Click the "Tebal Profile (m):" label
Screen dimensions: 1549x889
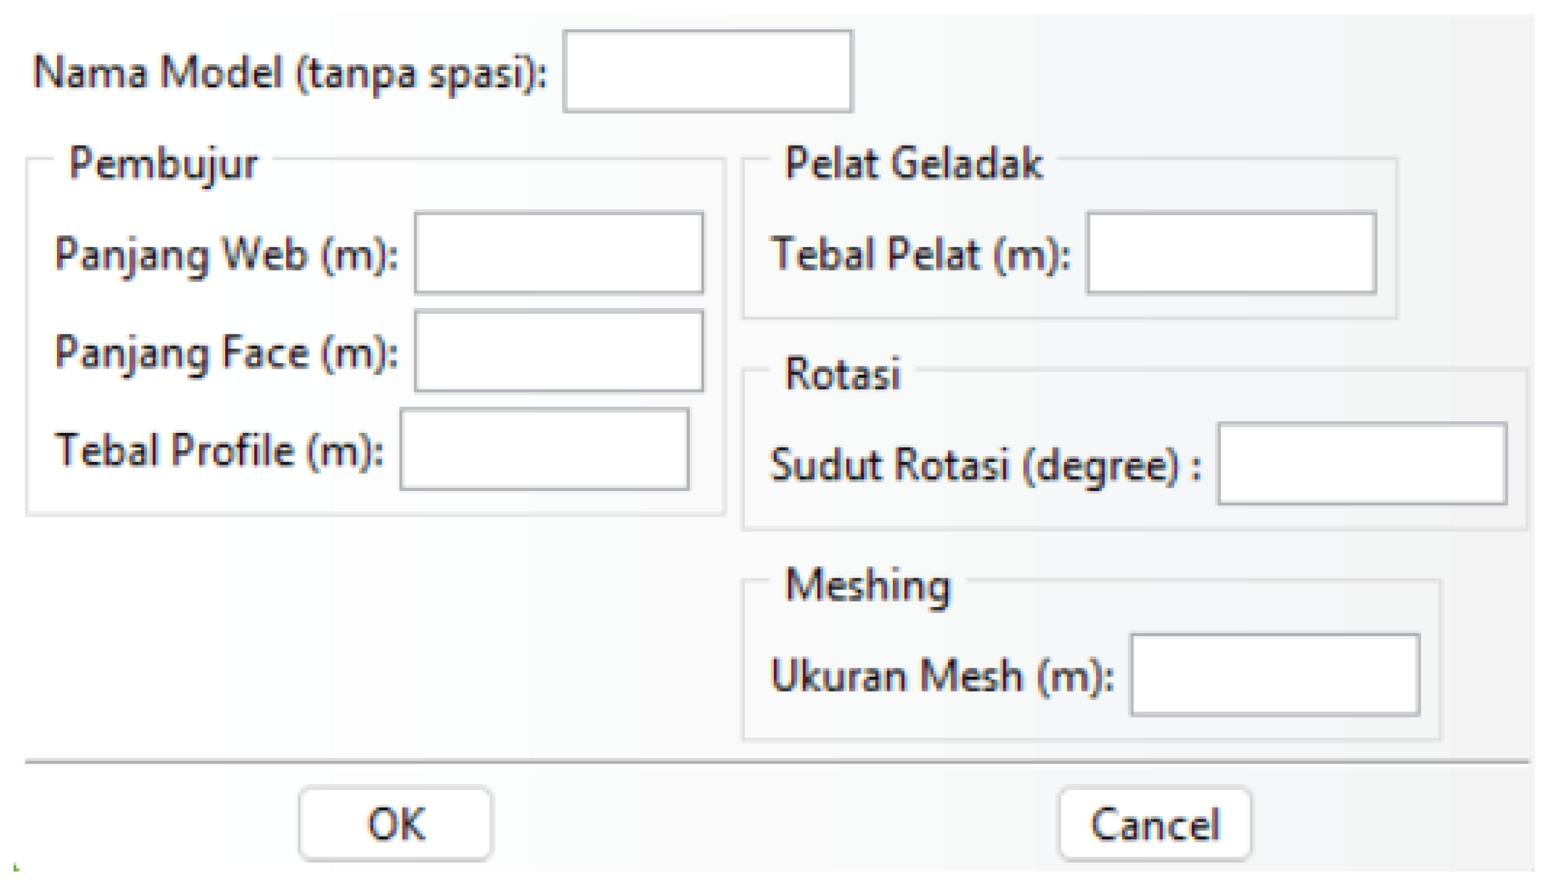(x=219, y=450)
